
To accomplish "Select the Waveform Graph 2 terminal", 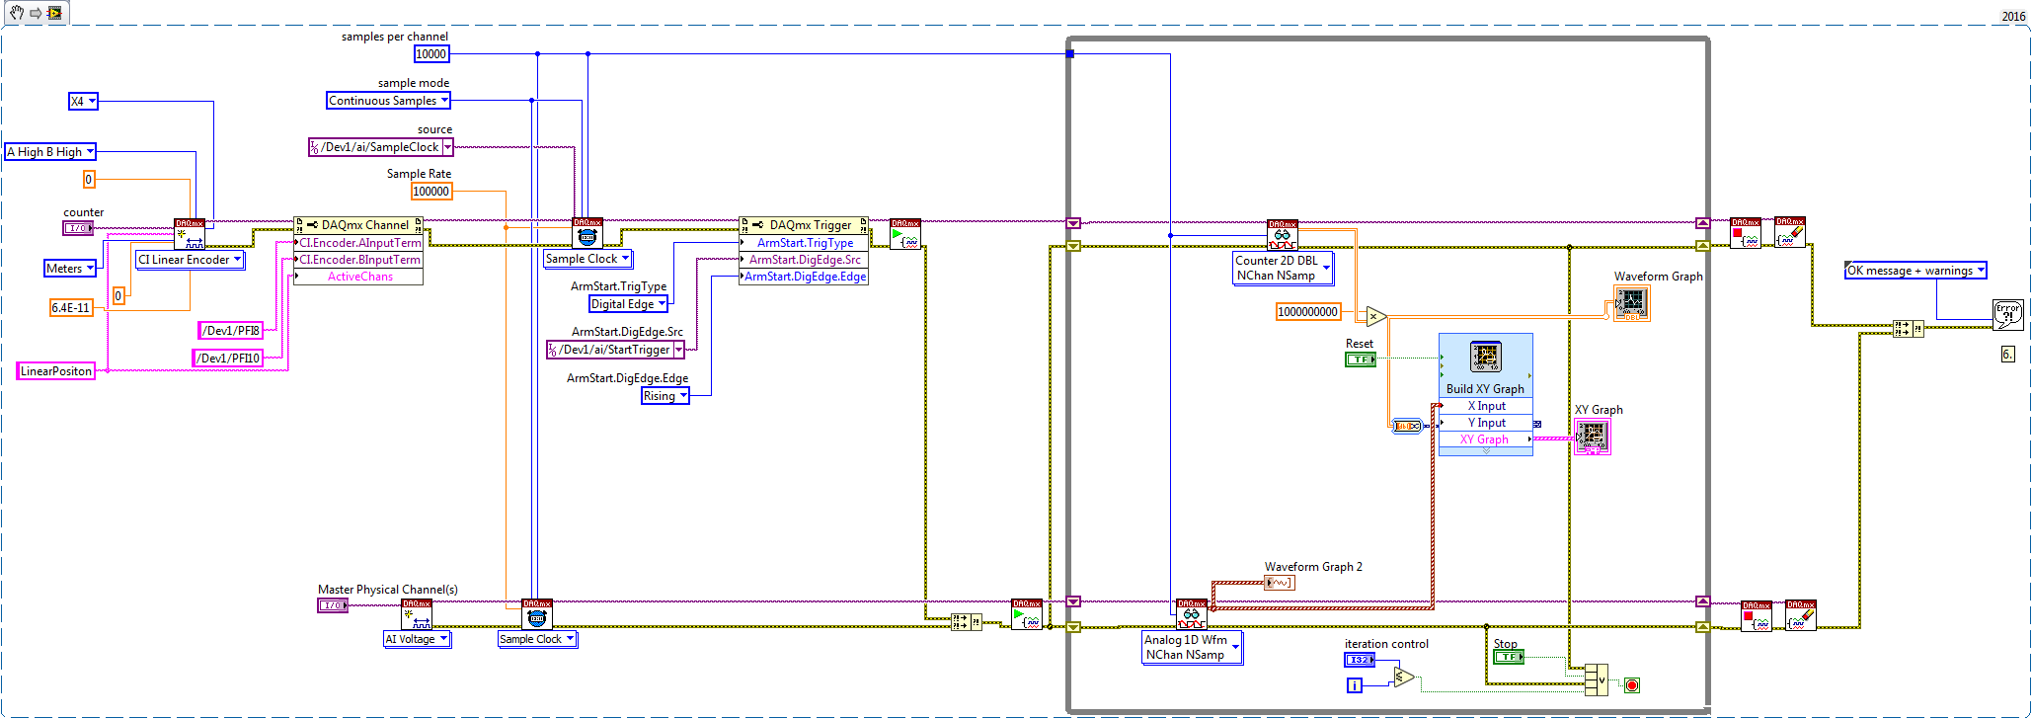I will (1280, 583).
